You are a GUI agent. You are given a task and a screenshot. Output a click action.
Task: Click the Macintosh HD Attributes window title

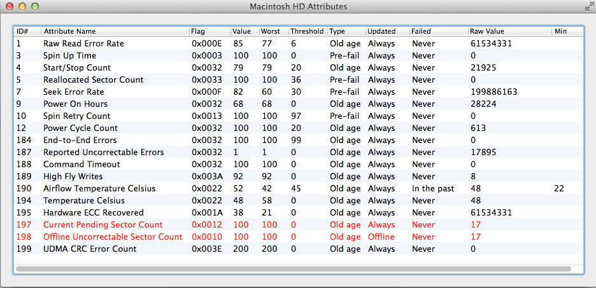click(x=299, y=6)
